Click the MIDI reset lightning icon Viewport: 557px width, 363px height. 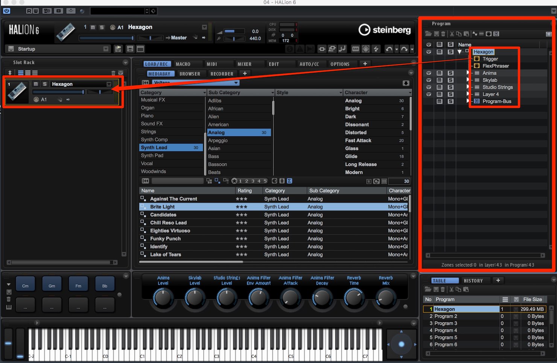point(376,49)
